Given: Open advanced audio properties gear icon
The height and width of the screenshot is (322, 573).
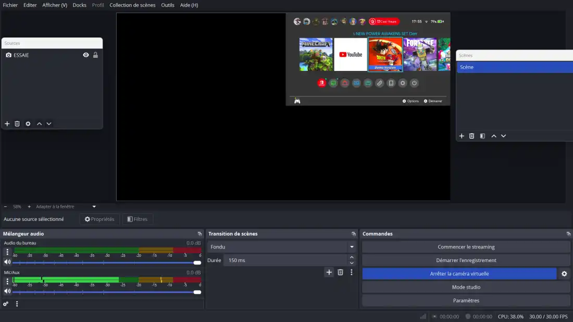Looking at the screenshot, I should click(6, 304).
